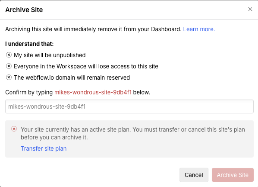Click the circled x beside webflow.io domain line
258x187 pixels.
click(9, 77)
